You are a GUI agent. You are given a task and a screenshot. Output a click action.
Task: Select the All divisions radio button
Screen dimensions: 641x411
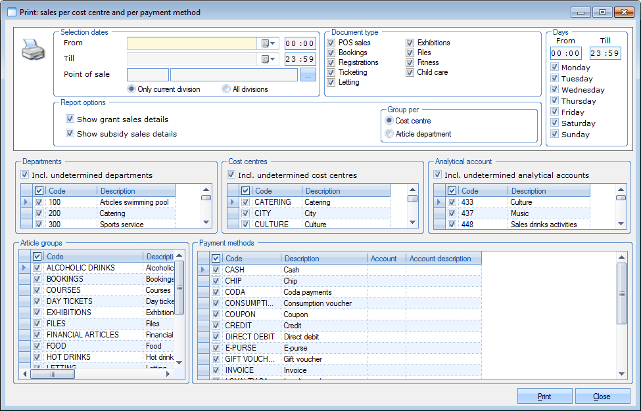[x=226, y=89]
